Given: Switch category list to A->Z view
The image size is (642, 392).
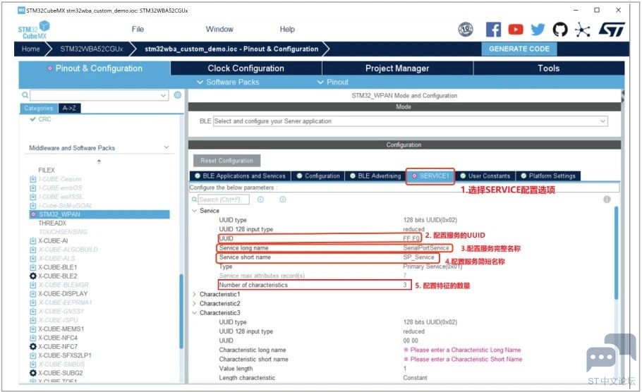Looking at the screenshot, I should coord(69,108).
